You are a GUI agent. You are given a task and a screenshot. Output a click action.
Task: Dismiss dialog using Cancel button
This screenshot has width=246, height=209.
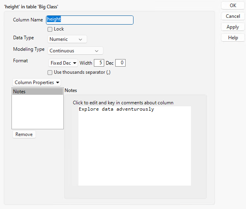pyautogui.click(x=233, y=16)
